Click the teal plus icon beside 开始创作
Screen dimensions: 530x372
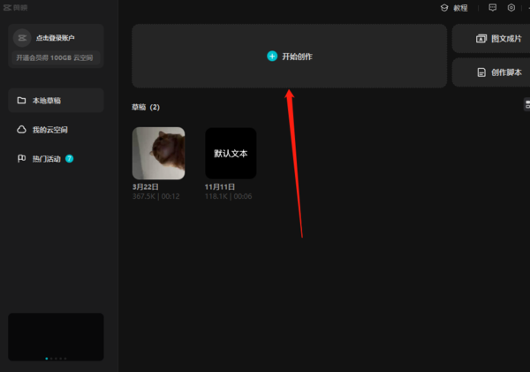(x=272, y=57)
